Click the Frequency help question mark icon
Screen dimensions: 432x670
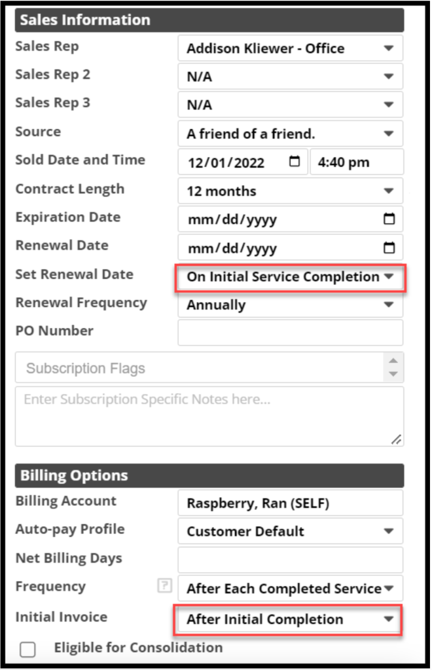(164, 587)
